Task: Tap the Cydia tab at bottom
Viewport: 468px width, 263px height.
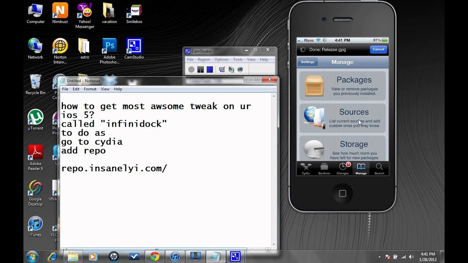Action: click(x=306, y=168)
